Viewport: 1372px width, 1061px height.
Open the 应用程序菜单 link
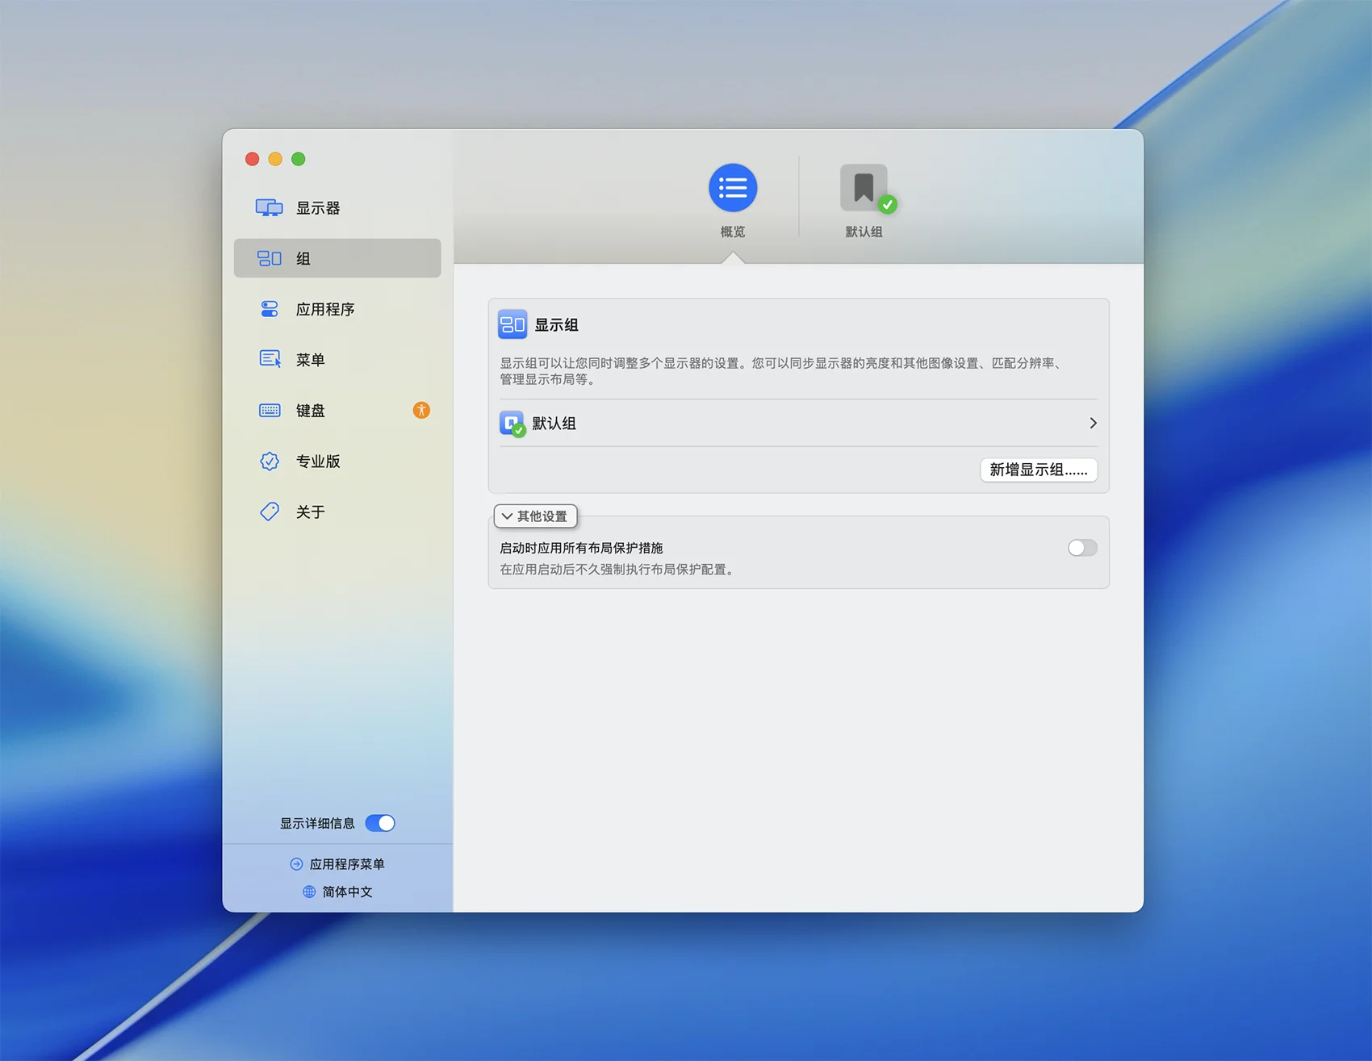[x=338, y=864]
